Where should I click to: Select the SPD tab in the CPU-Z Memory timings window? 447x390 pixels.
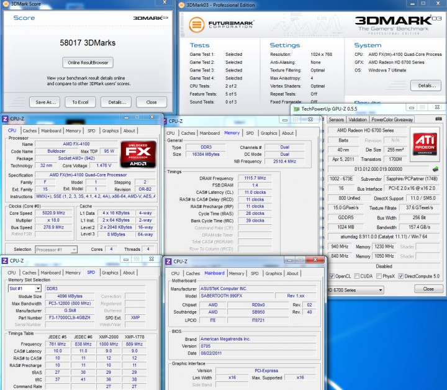point(250,133)
